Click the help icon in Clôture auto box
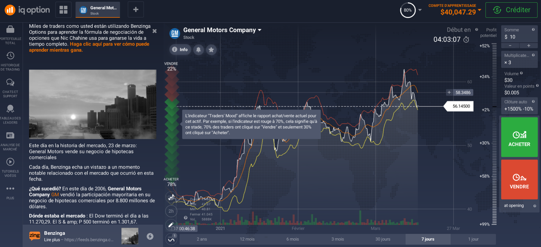Image resolution: width=541 pixels, height=247 pixels. 533,101
